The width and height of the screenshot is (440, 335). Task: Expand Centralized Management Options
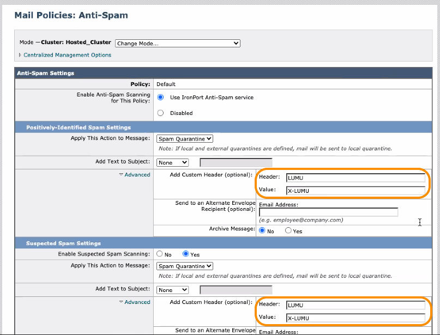(67, 55)
